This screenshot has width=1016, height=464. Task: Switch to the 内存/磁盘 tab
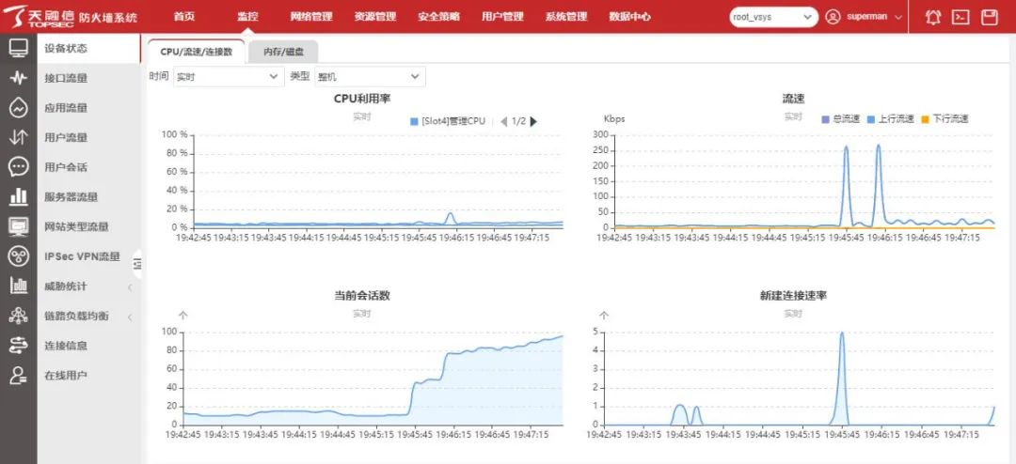coord(284,52)
